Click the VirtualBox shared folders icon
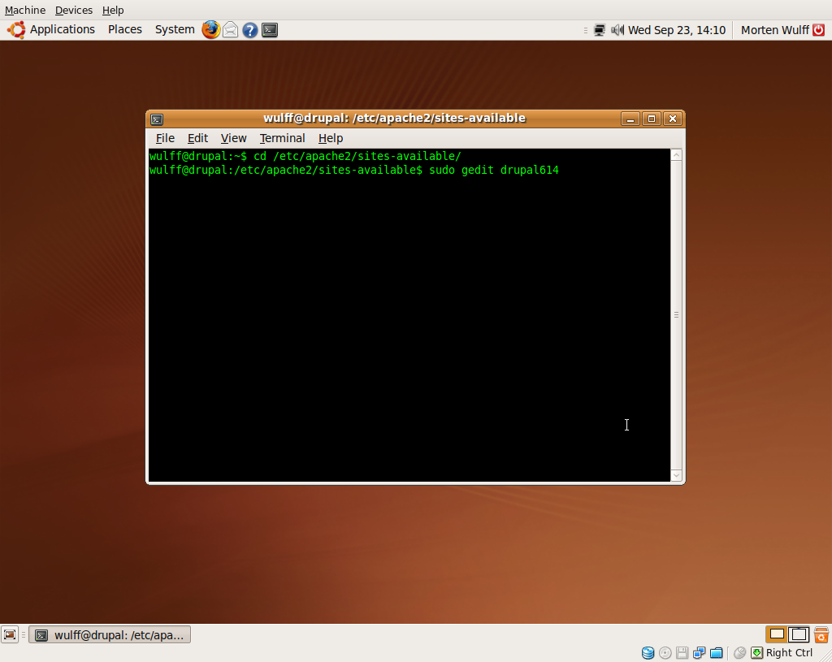Screen dimensions: 832x662 [x=717, y=653]
